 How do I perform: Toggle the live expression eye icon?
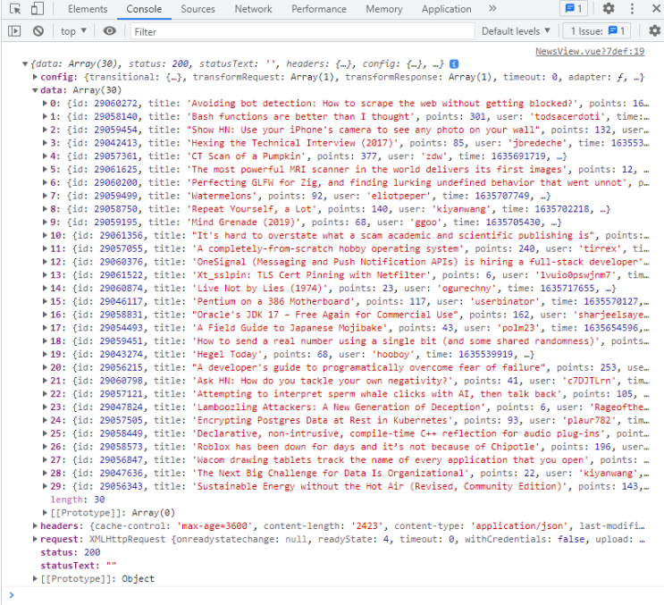110,31
